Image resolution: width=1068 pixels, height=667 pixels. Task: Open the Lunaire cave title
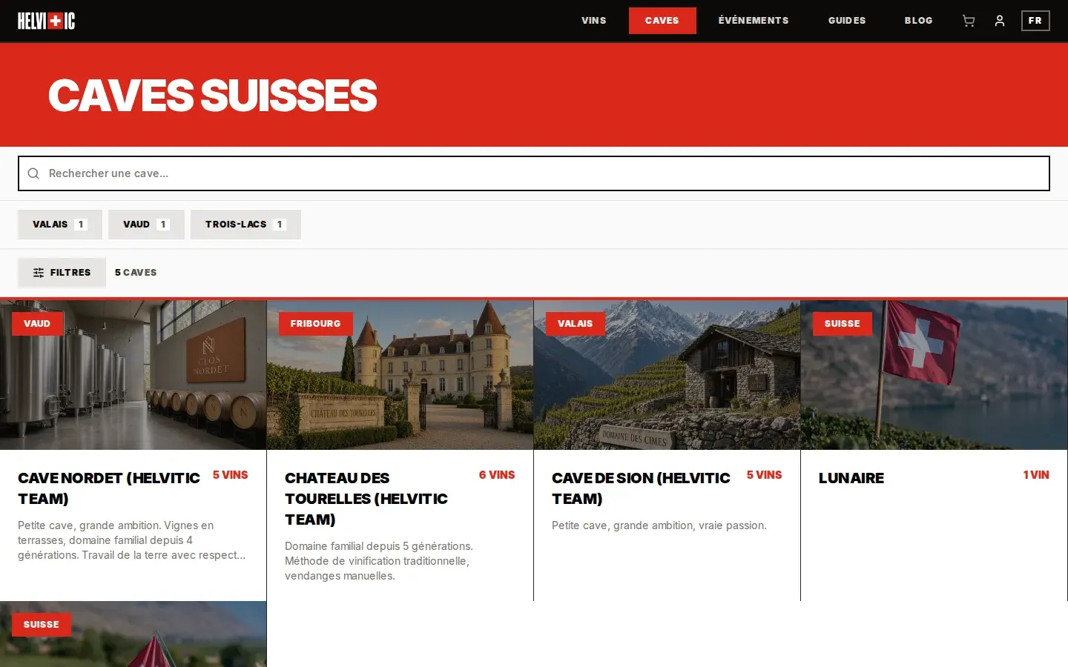[851, 478]
